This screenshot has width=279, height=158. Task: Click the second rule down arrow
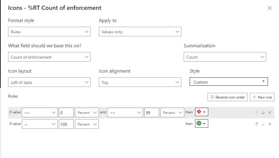tap(263, 124)
